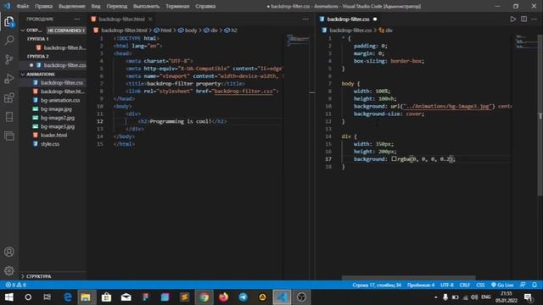Open the Search view in activity bar
The height and width of the screenshot is (305, 543).
(x=9, y=41)
